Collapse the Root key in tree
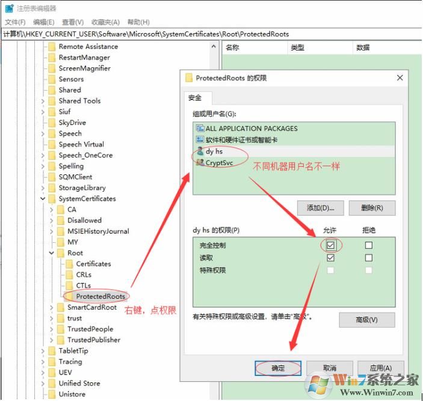This screenshot has width=423, height=401. coord(52,253)
